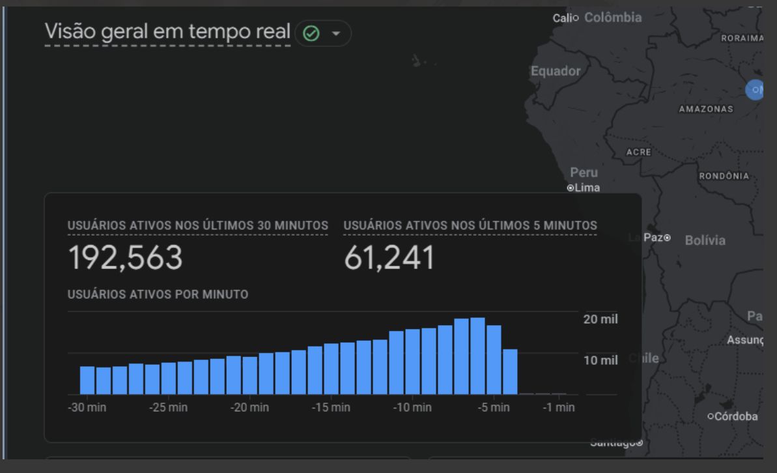Click the Amazonas region label on the map

coord(705,109)
